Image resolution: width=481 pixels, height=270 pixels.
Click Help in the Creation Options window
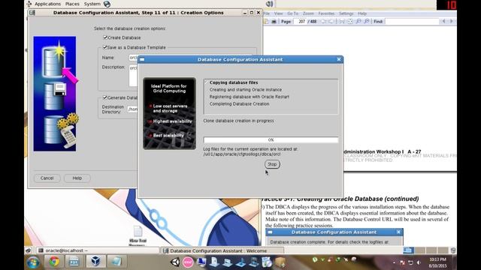(x=77, y=178)
